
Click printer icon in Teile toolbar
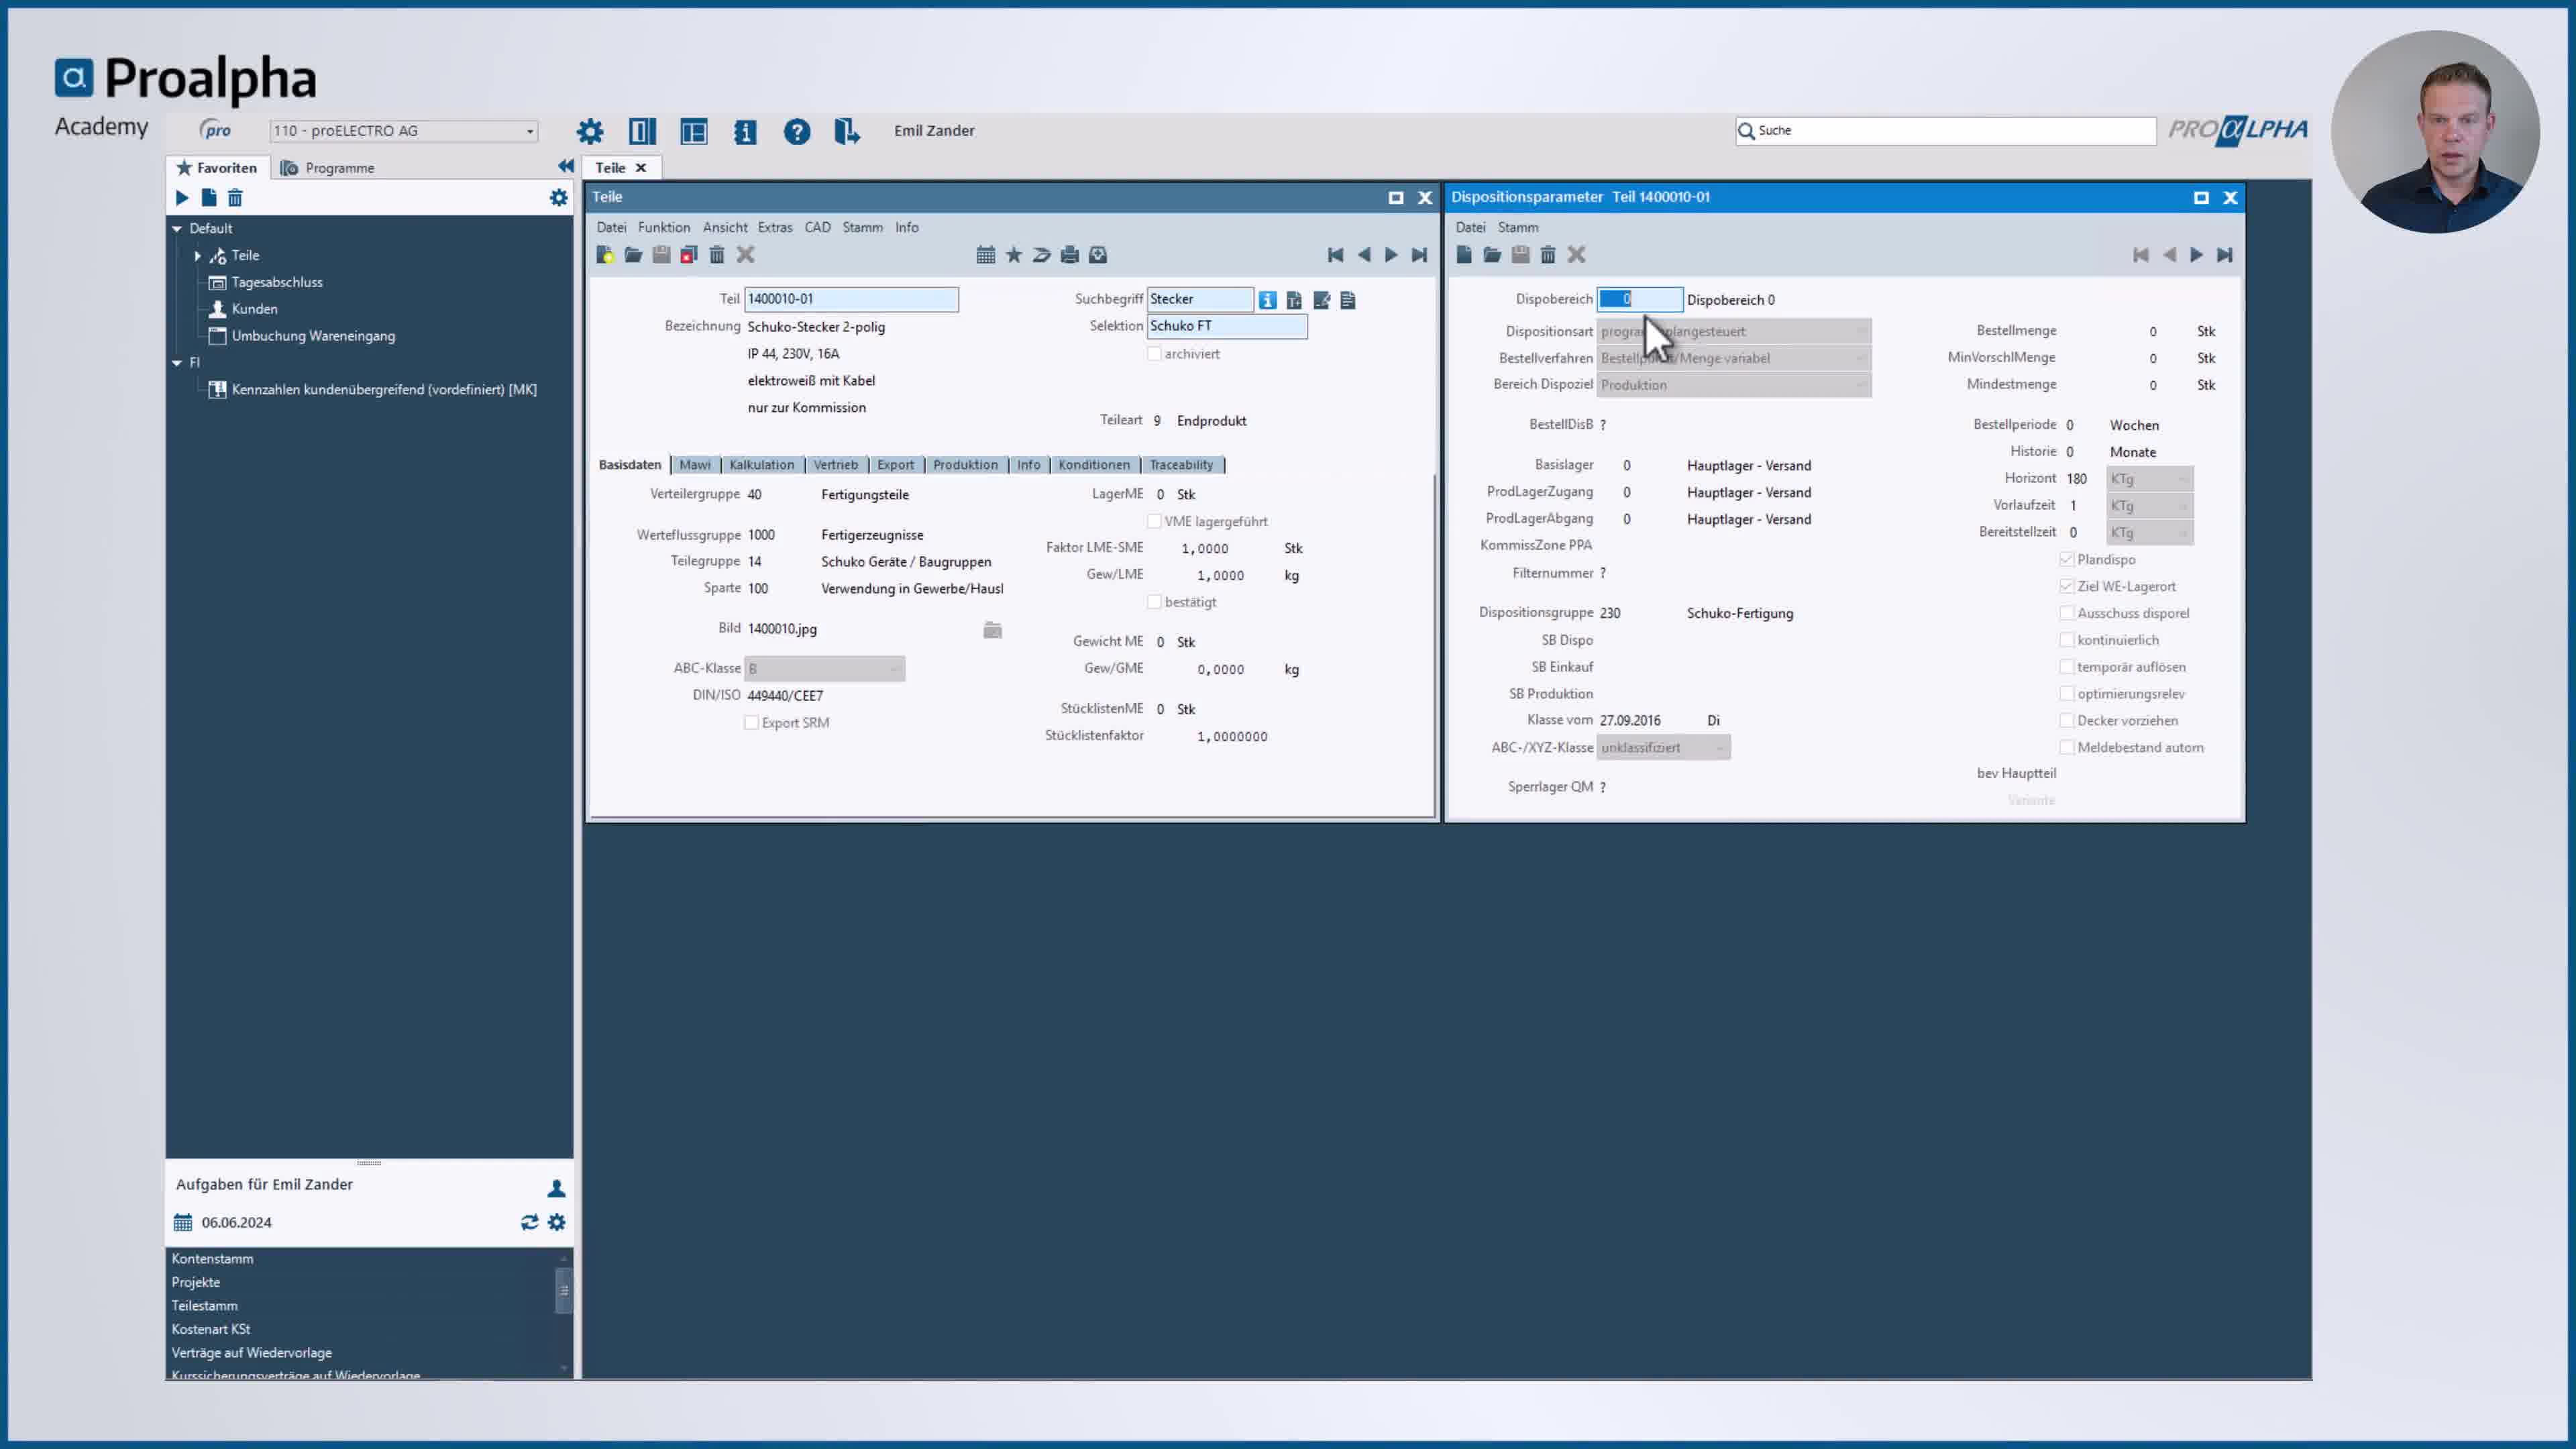tap(1070, 255)
